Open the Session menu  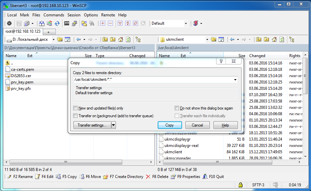74,15
